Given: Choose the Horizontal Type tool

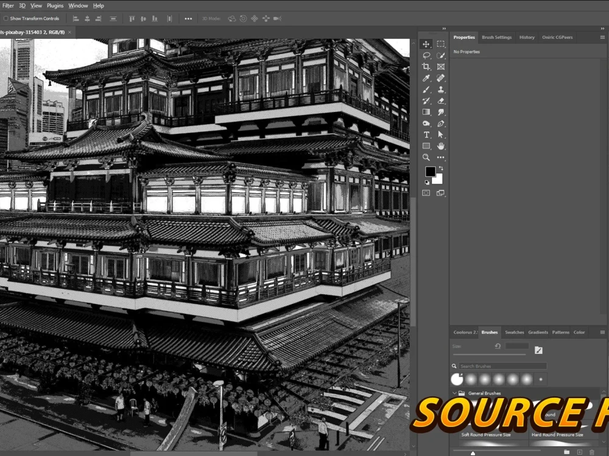Looking at the screenshot, I should tap(426, 134).
